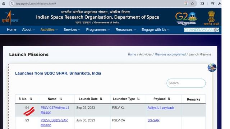This screenshot has width=230, height=129.
Task: Click the Google lens icon in address bar
Action: (186, 4)
